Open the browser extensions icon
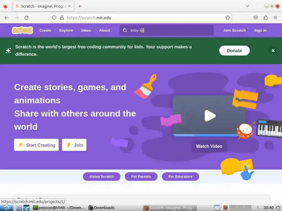Image resolution: width=282 pixels, height=211 pixels. (265, 18)
